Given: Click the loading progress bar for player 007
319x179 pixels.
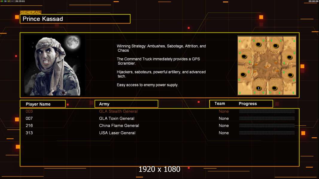Looking at the screenshot, I should pyautogui.click(x=267, y=118).
